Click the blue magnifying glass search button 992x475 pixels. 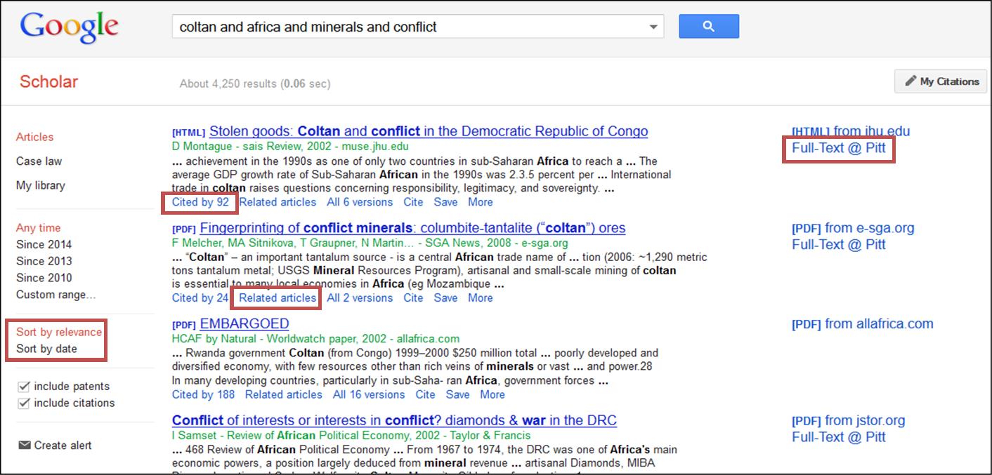pyautogui.click(x=708, y=25)
